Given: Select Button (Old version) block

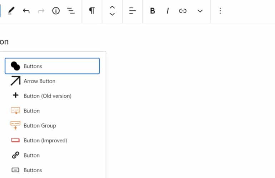Looking at the screenshot, I should [47, 96].
